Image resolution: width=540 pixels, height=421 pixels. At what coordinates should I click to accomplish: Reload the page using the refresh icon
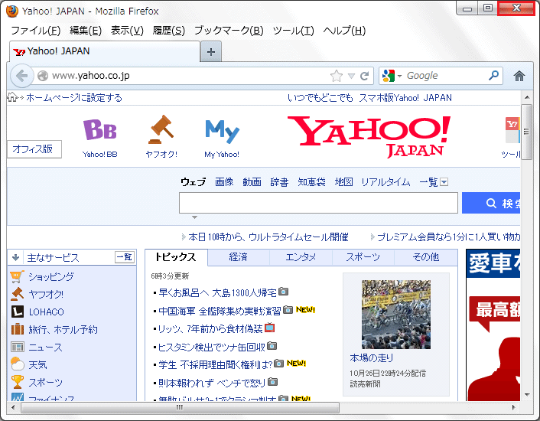(x=365, y=76)
